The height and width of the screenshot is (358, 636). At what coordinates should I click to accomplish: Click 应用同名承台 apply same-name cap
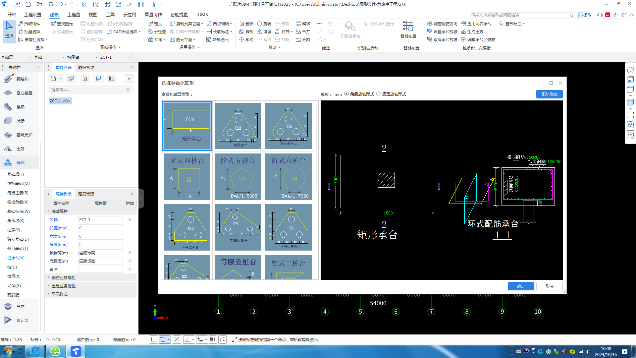click(476, 24)
